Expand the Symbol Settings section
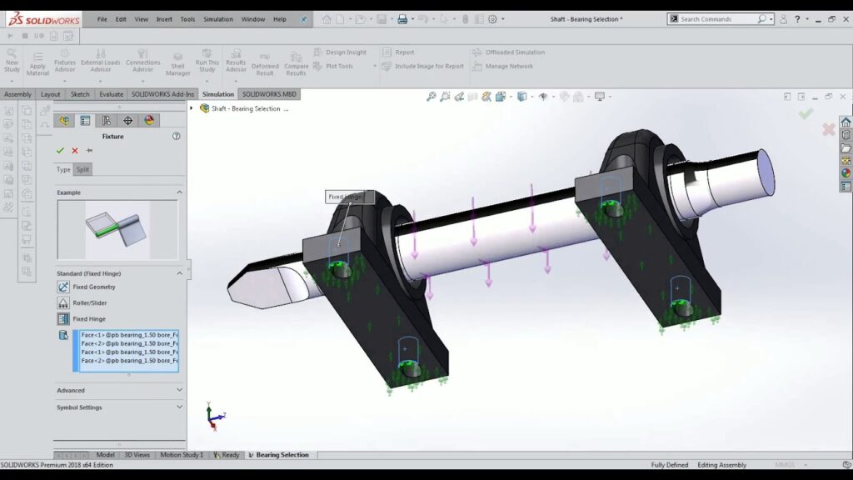This screenshot has height=480, width=853. (x=180, y=407)
